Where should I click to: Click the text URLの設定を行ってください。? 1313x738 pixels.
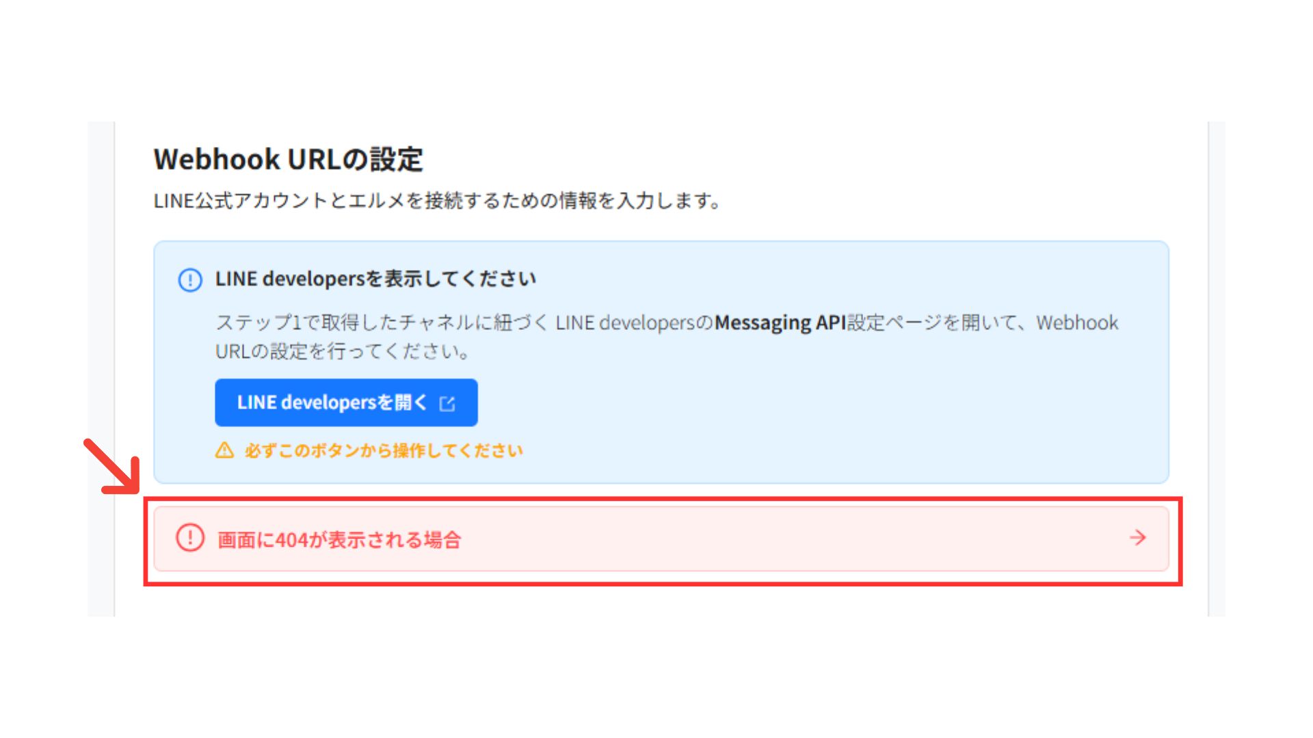pos(343,352)
